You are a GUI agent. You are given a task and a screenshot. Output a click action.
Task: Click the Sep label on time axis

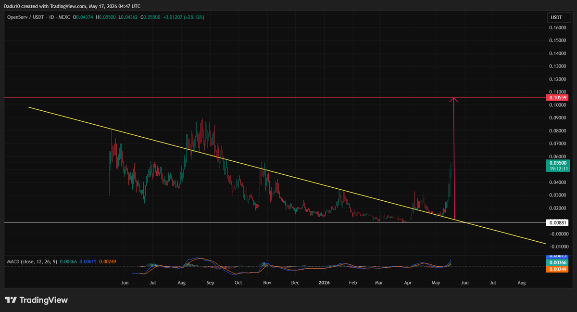210,283
